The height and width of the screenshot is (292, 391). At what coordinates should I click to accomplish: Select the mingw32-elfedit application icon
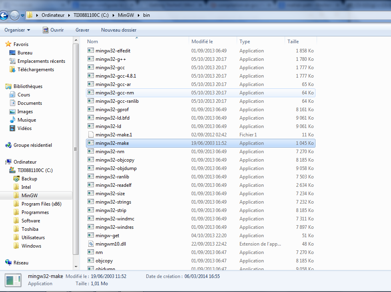click(x=91, y=51)
